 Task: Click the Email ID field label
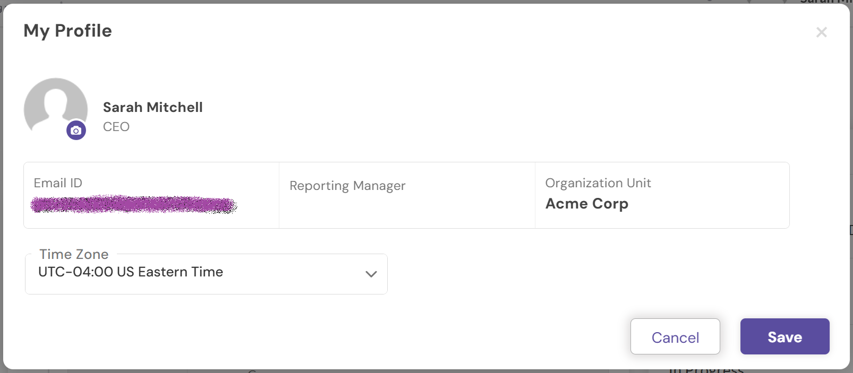[x=58, y=183]
